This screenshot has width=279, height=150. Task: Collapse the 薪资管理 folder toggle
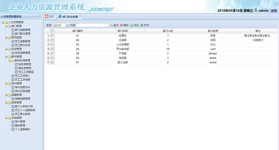click(x=6, y=57)
